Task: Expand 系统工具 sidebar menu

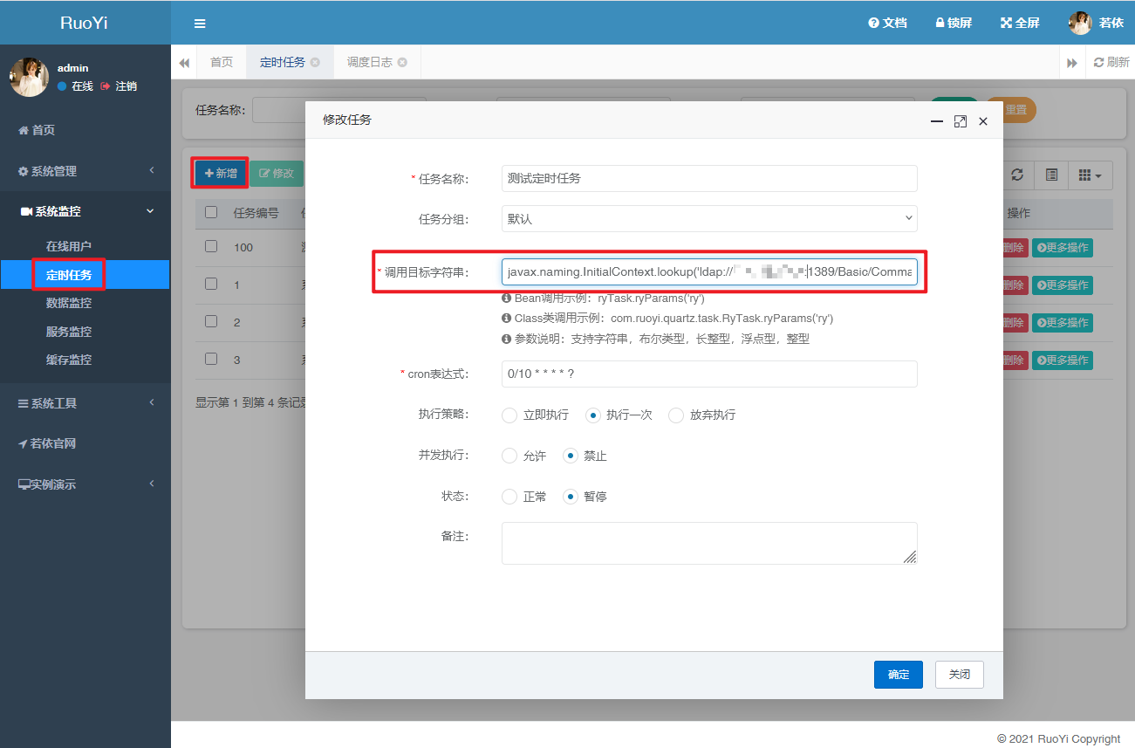Action: [85, 403]
